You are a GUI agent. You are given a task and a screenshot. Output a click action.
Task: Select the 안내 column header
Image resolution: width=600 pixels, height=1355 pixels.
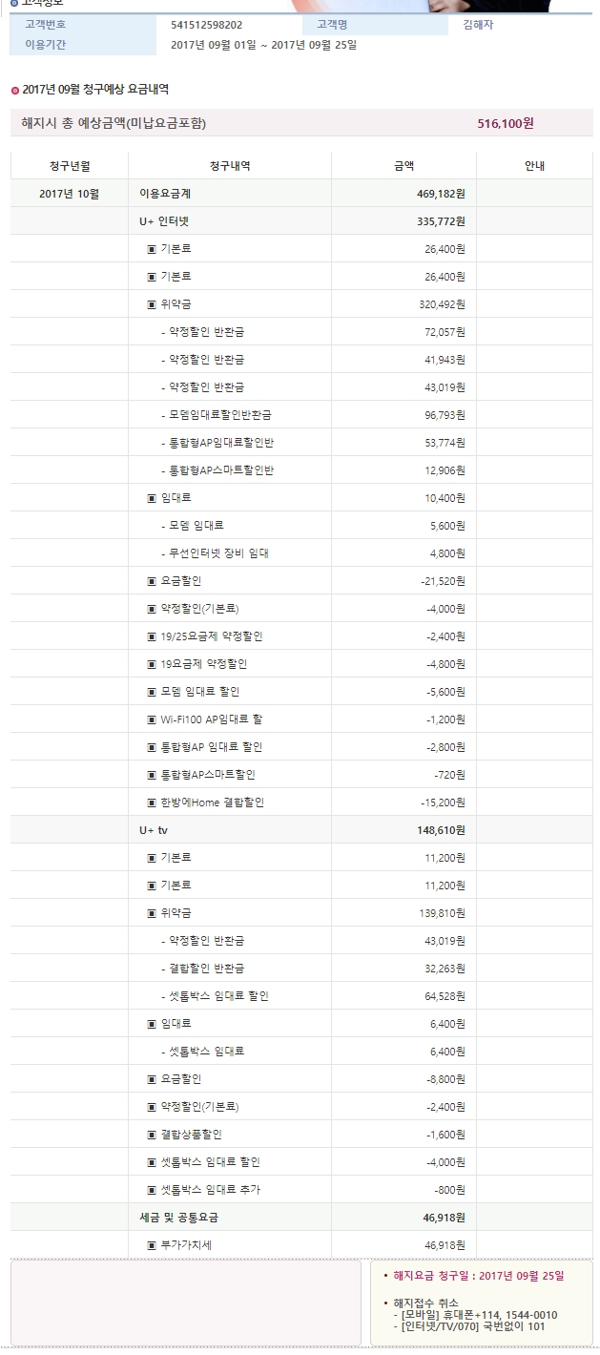534,165
